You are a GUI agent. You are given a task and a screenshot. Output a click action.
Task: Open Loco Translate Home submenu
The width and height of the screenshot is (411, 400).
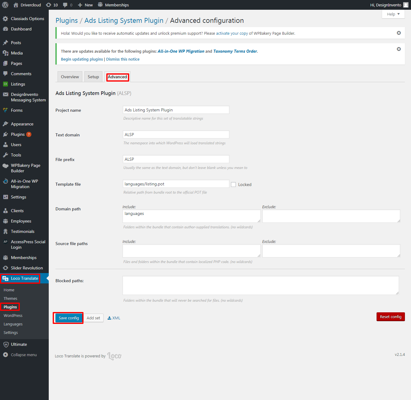9,290
